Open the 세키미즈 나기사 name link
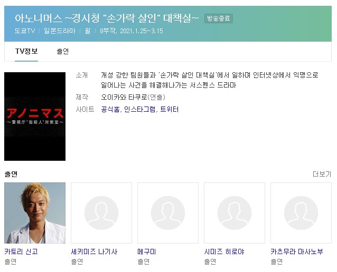 [94, 251]
